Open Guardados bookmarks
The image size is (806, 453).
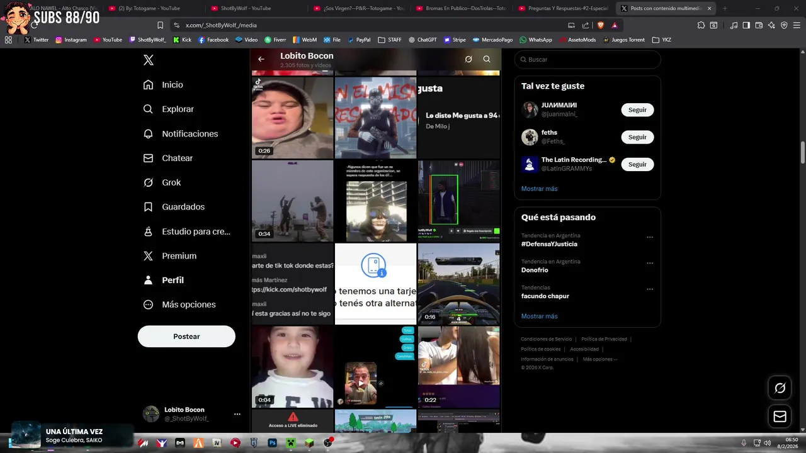pyautogui.click(x=174, y=206)
